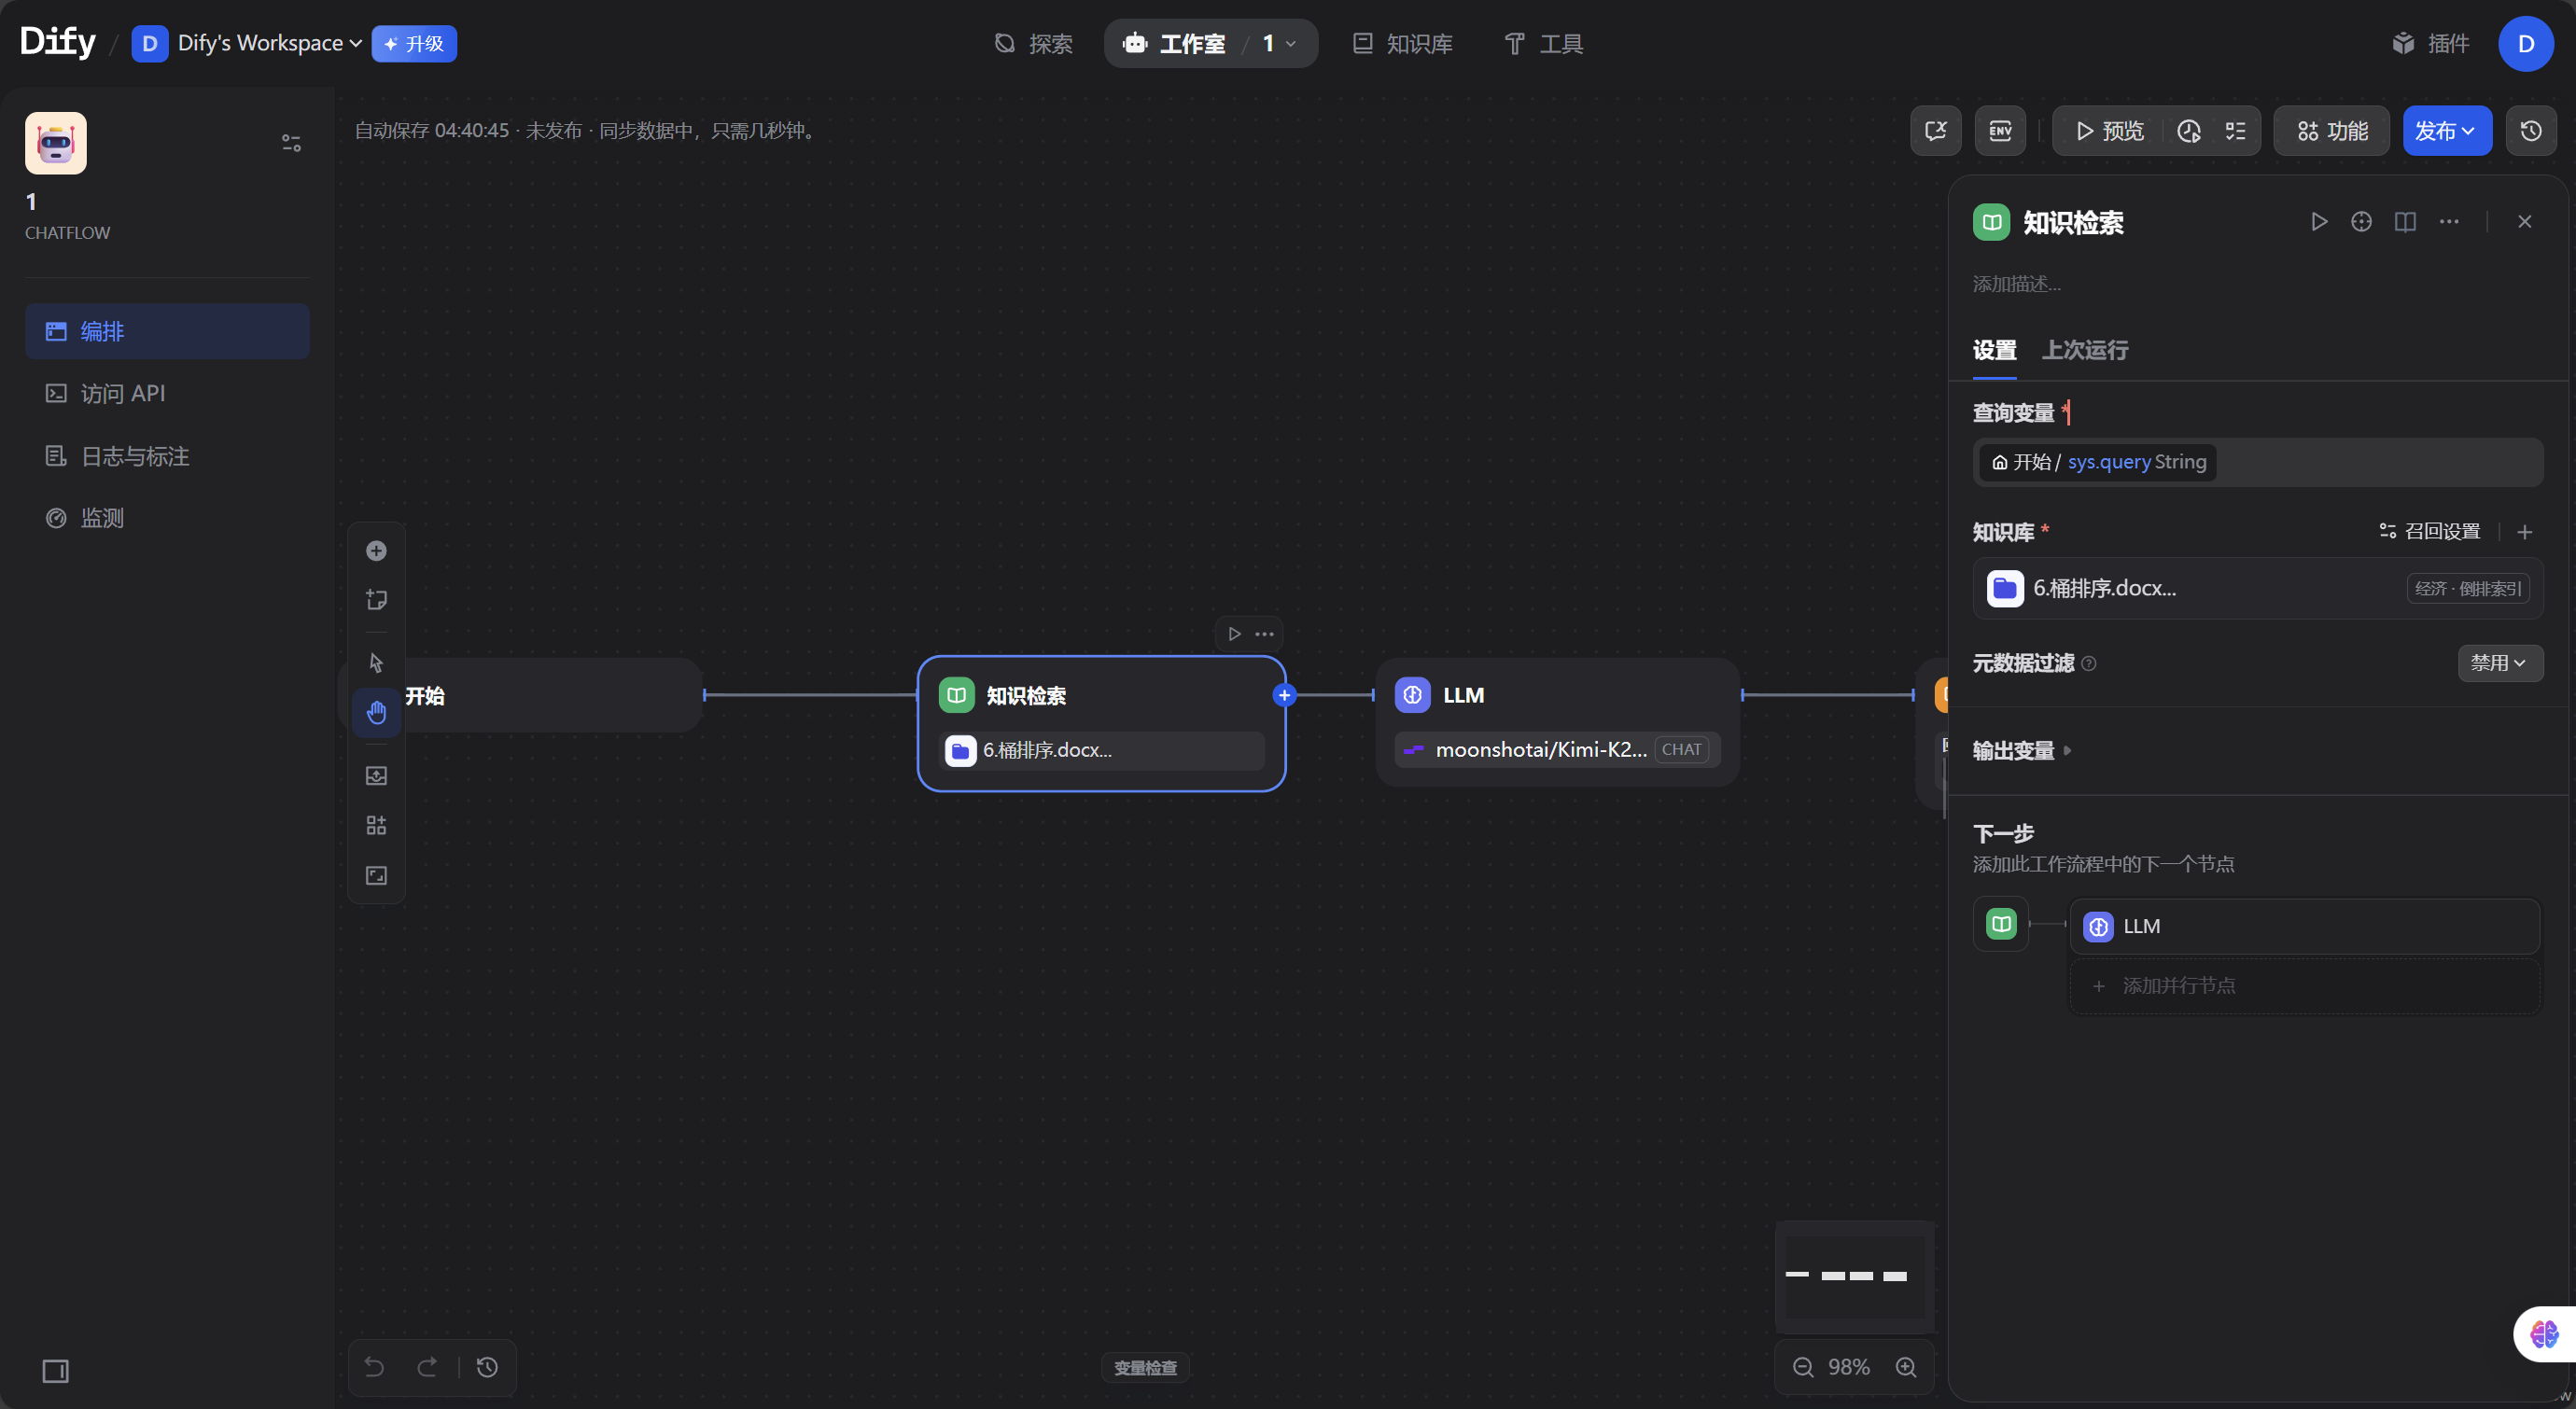This screenshot has width=2576, height=1409.
Task: Expand the 输出变量 section
Action: click(2021, 750)
